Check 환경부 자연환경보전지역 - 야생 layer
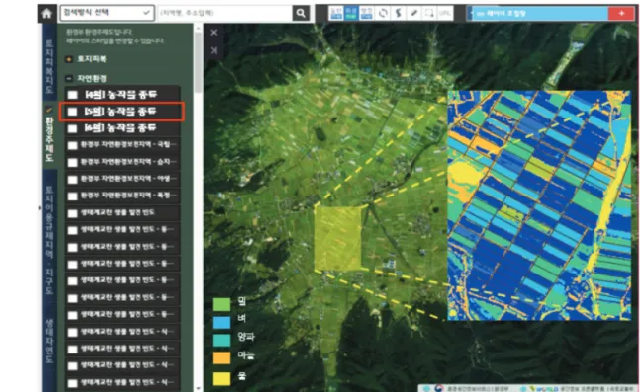 pos(73,180)
